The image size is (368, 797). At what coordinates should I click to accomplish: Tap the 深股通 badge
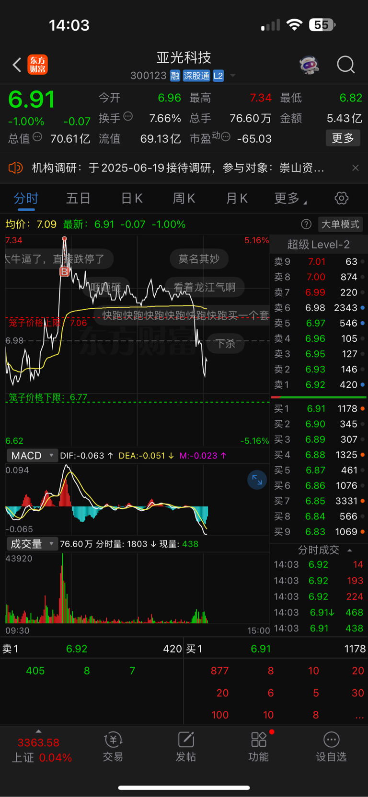(x=196, y=76)
